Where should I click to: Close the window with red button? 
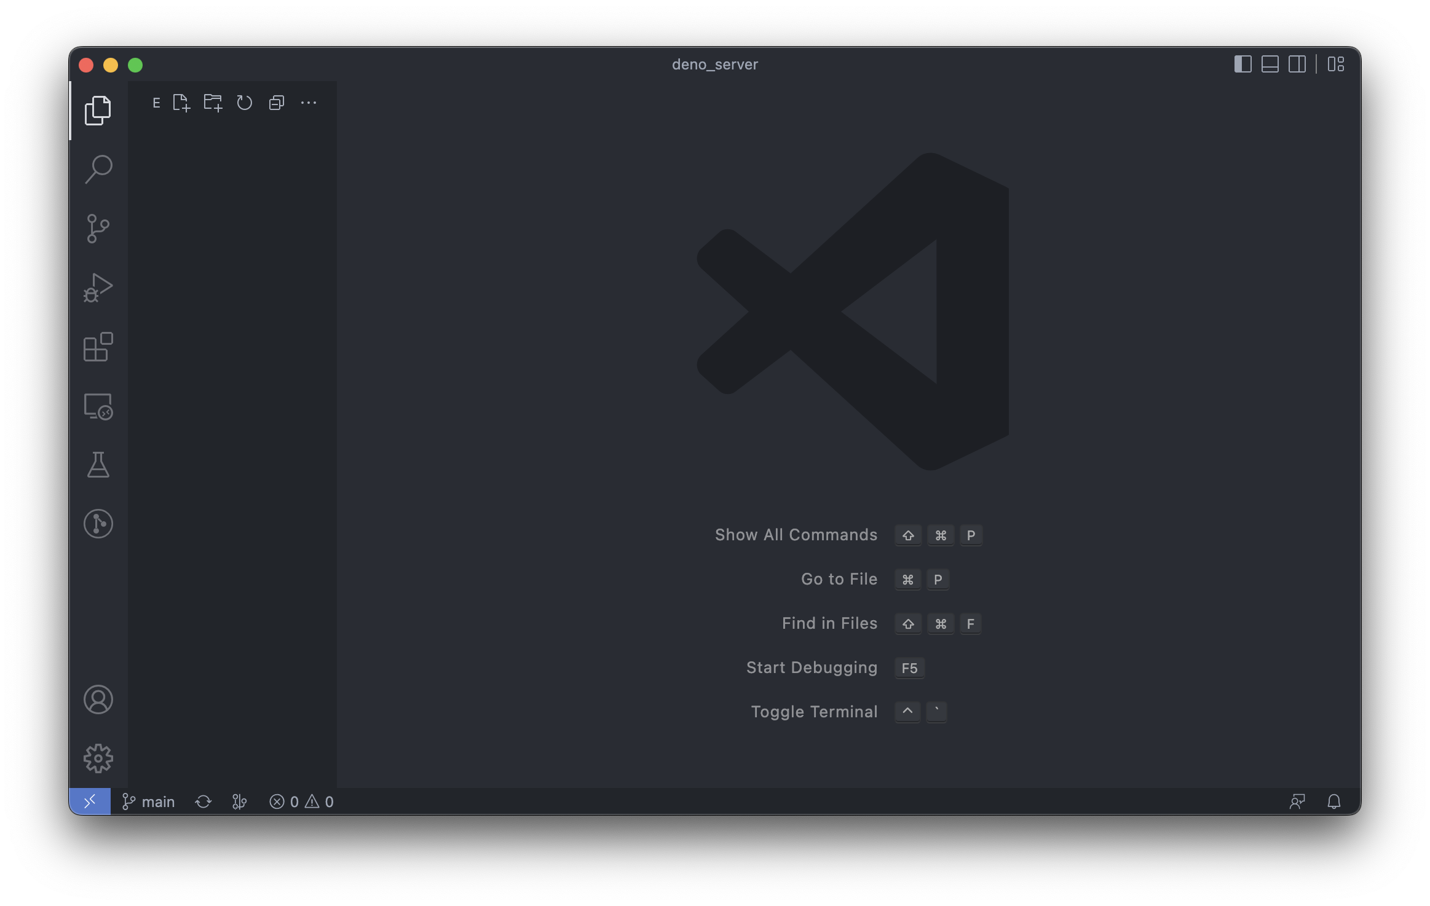(x=86, y=65)
